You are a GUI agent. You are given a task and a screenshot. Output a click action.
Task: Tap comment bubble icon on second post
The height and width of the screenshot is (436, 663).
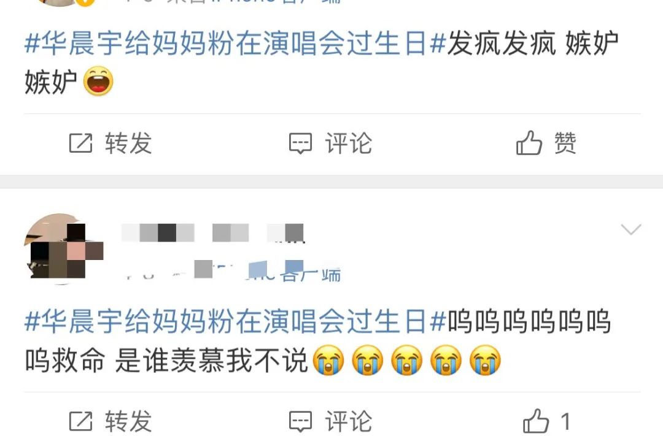300,421
